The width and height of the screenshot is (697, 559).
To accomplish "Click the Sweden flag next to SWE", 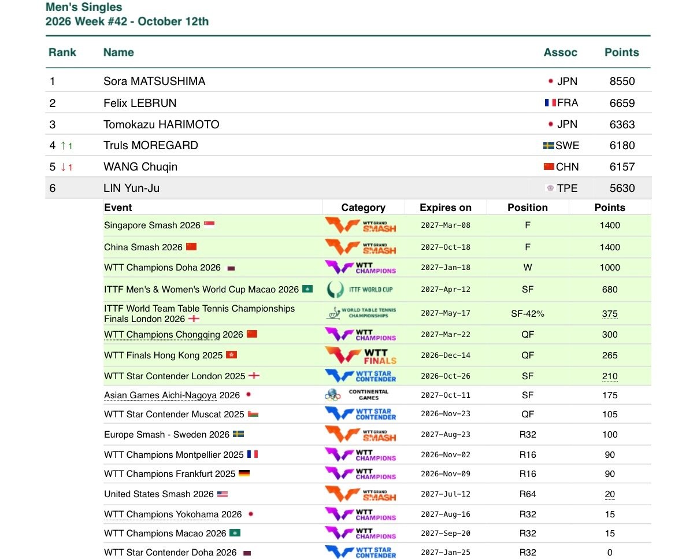I will click(x=549, y=146).
